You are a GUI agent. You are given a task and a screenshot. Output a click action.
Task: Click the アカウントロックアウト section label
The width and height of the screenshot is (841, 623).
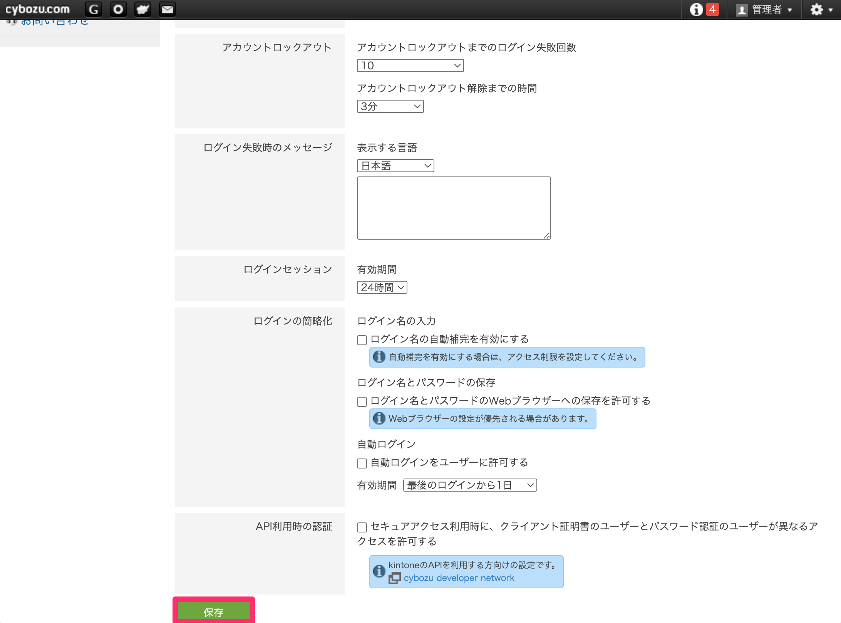point(277,47)
